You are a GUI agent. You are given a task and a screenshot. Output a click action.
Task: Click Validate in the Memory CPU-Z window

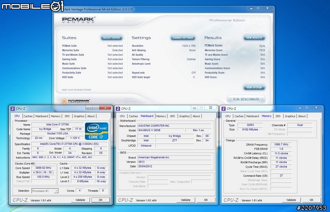[291, 200]
